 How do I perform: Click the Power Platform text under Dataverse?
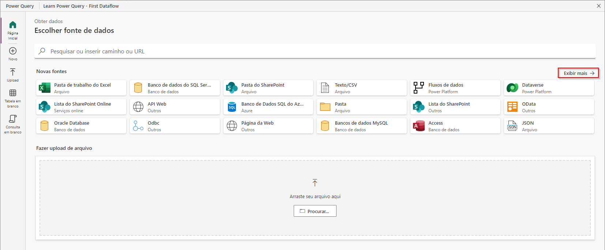537,92
